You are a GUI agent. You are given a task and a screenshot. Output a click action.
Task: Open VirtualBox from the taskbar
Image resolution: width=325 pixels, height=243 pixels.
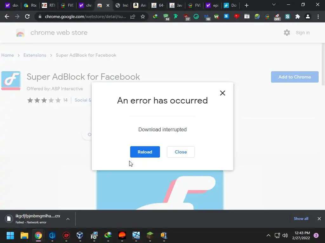coord(80,235)
